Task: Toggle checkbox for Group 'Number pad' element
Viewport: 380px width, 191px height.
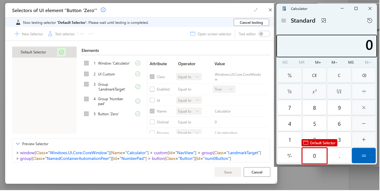Action: 86,99
